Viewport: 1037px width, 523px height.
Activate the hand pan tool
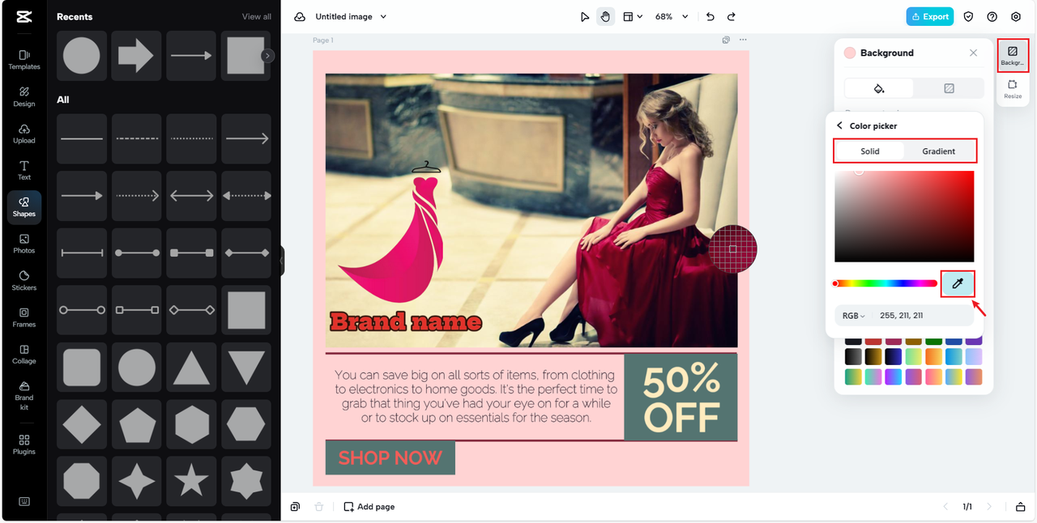605,16
